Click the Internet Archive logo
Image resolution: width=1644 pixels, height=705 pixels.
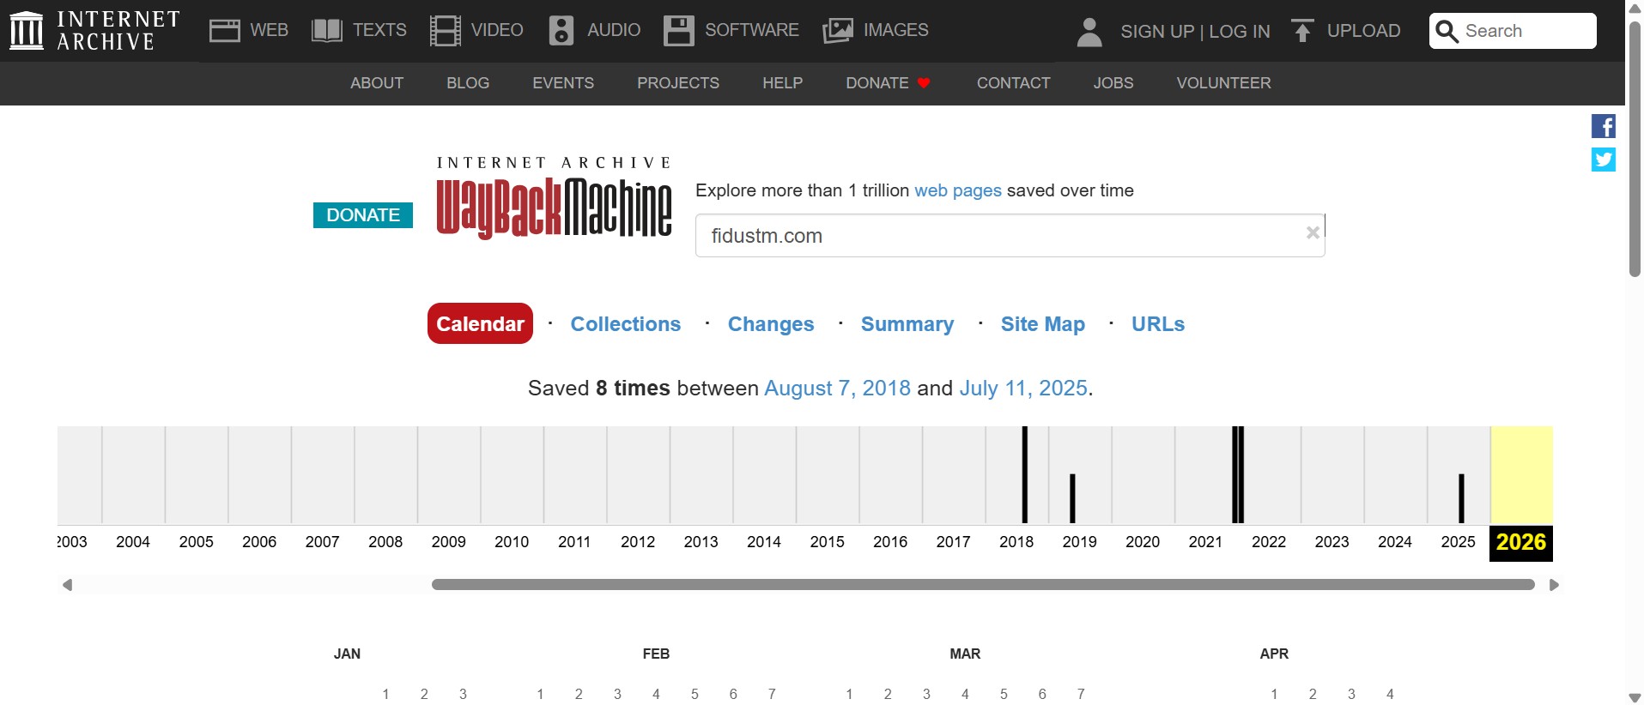click(94, 31)
